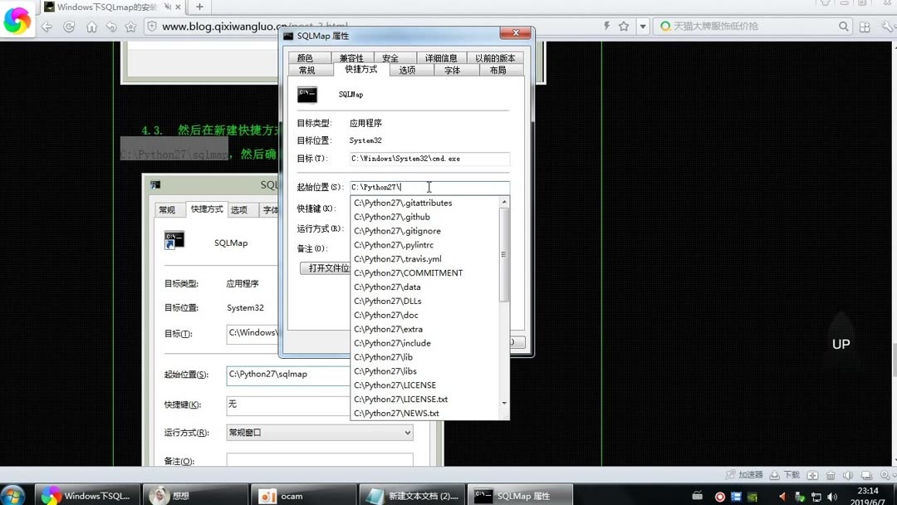897x505 pixels.
Task: Click the Refresh icon in the browser toolbar
Action: [x=69, y=27]
